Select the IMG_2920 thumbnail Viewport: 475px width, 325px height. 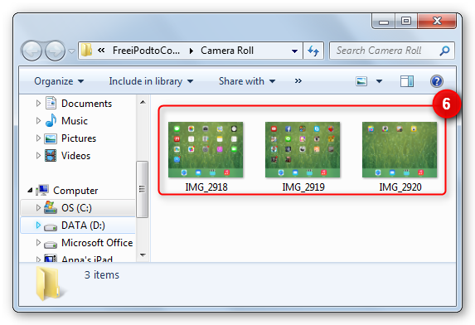400,149
